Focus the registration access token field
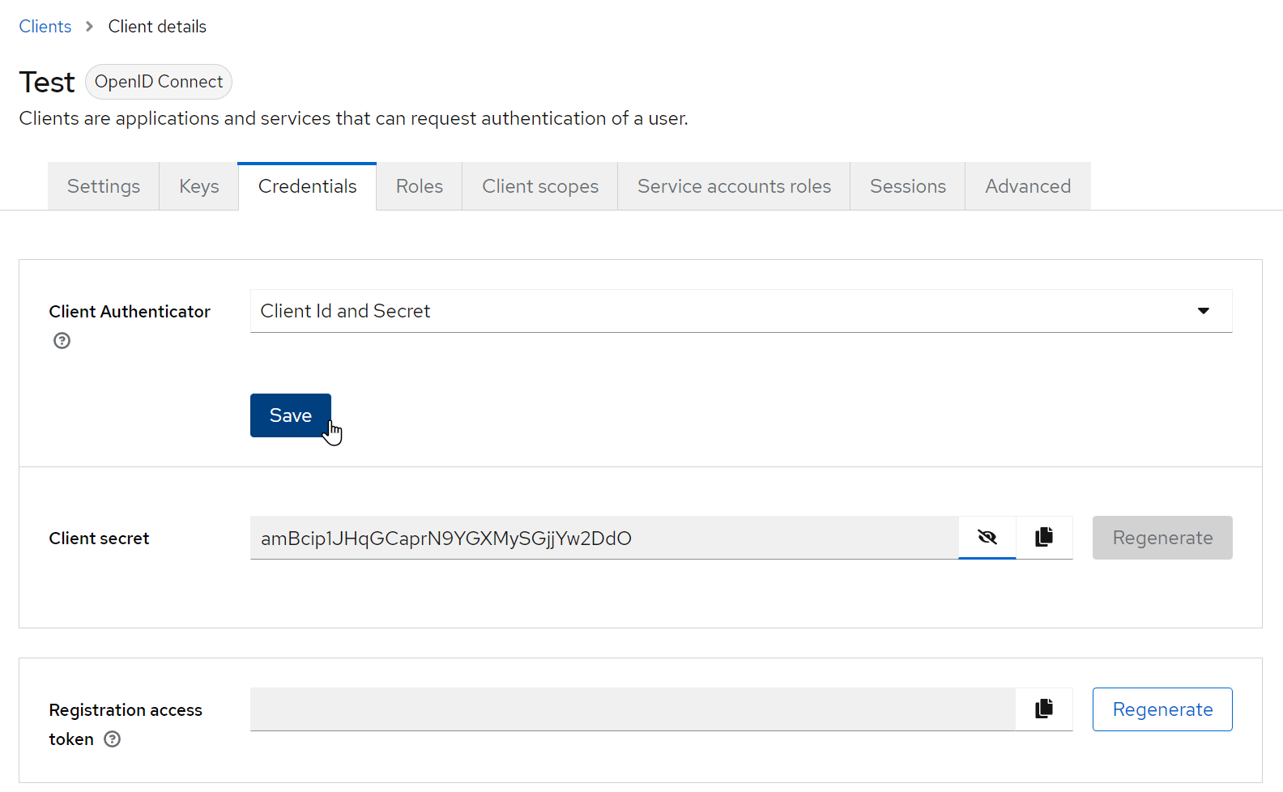 tap(633, 709)
